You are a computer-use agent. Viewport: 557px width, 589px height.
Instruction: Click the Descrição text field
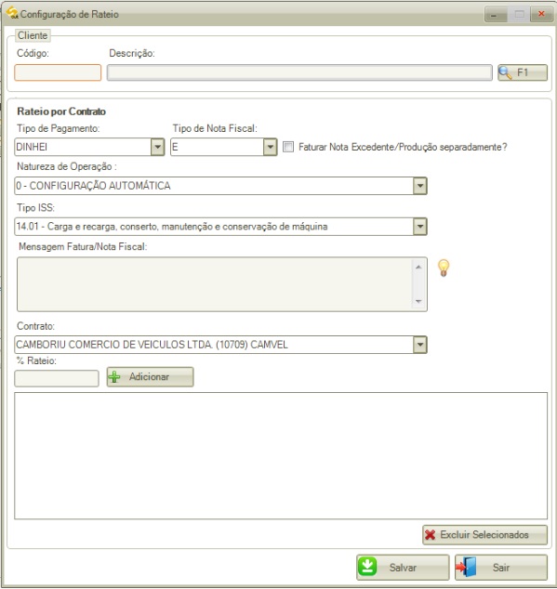(299, 72)
